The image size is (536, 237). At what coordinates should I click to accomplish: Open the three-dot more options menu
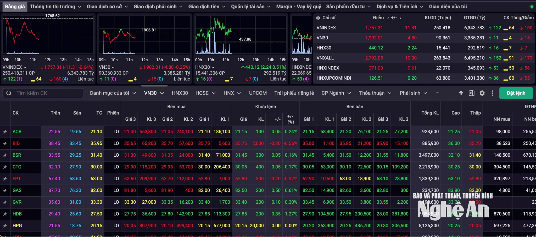click(x=493, y=93)
